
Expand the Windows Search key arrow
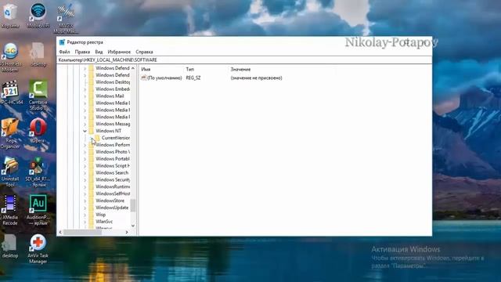click(85, 172)
